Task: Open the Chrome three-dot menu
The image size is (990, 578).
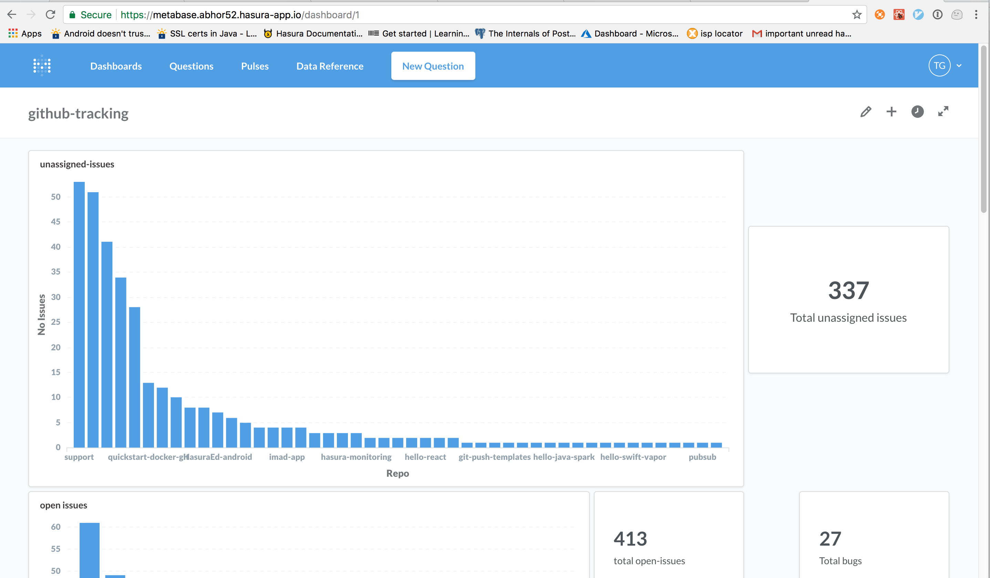Action: coord(976,15)
